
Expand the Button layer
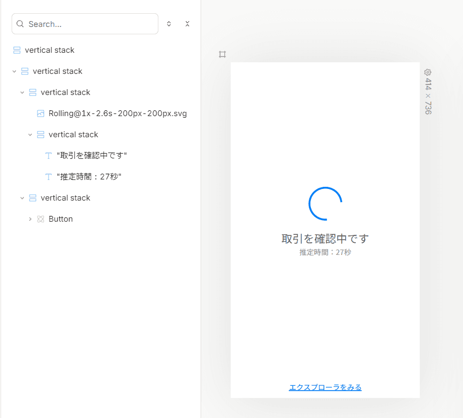click(x=30, y=219)
